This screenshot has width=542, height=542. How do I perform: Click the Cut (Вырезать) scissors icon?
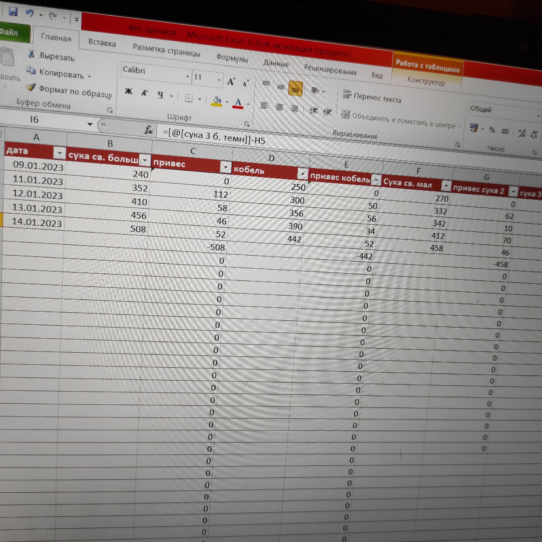pyautogui.click(x=31, y=54)
